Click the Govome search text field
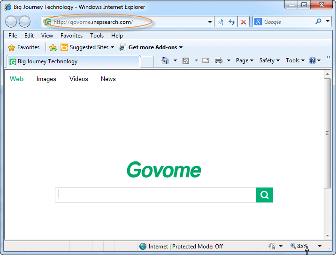 156,195
